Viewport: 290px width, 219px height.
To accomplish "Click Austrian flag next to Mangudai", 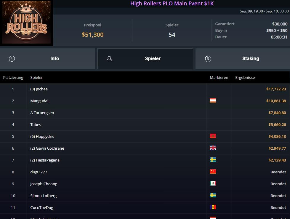I will coord(213,100).
